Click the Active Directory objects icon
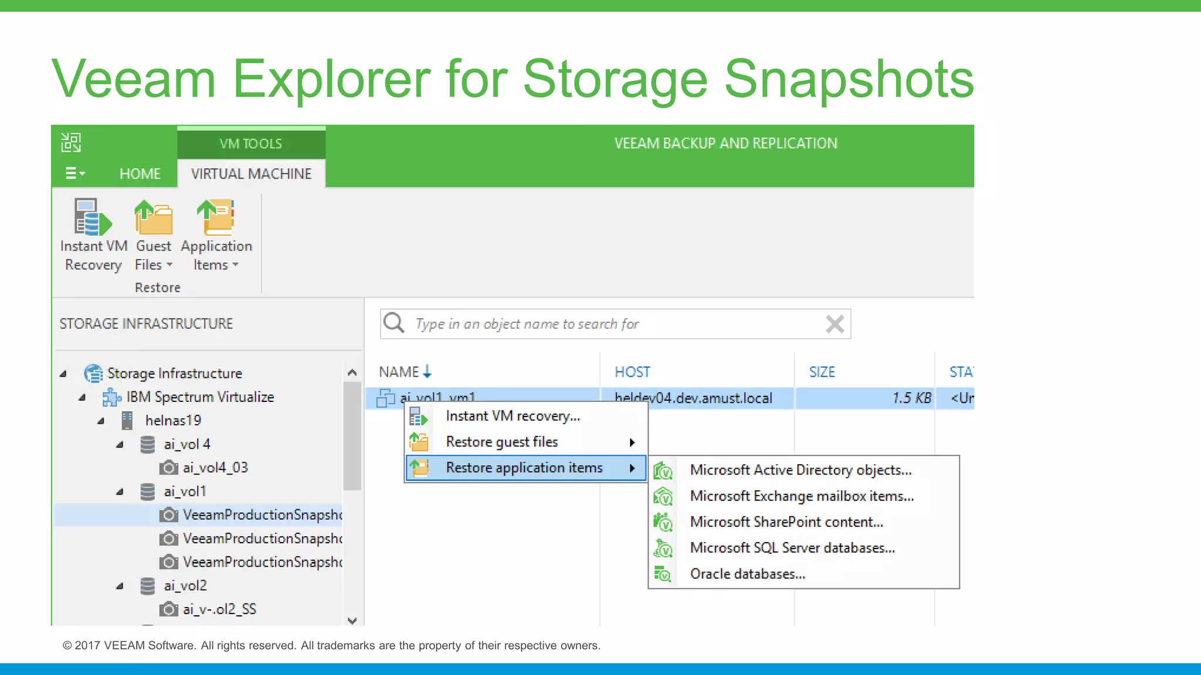Viewport: 1201px width, 675px height. click(x=663, y=471)
